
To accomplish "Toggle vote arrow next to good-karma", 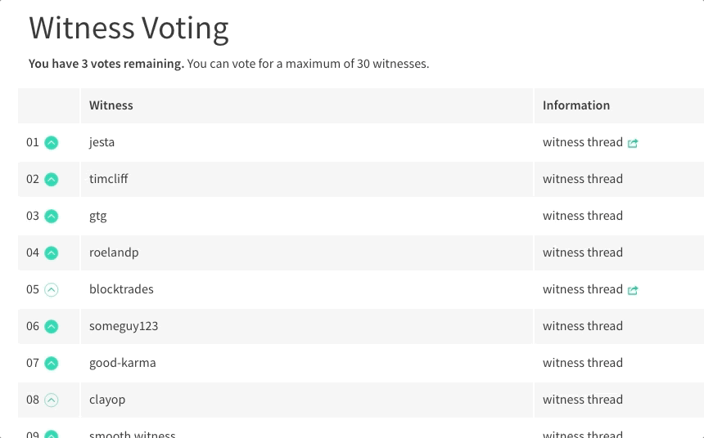I will click(52, 363).
